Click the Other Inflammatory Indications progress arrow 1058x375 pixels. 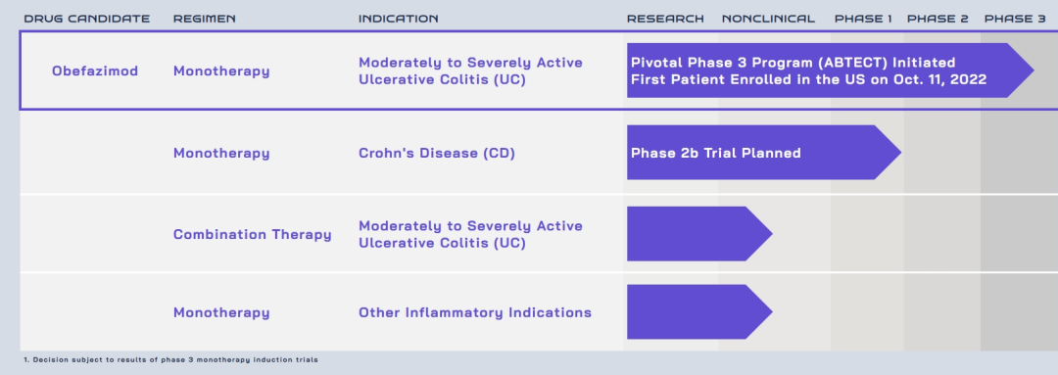click(699, 311)
